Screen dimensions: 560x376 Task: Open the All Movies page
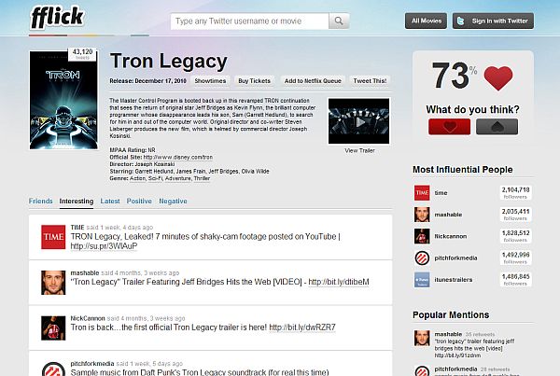pyautogui.click(x=427, y=21)
